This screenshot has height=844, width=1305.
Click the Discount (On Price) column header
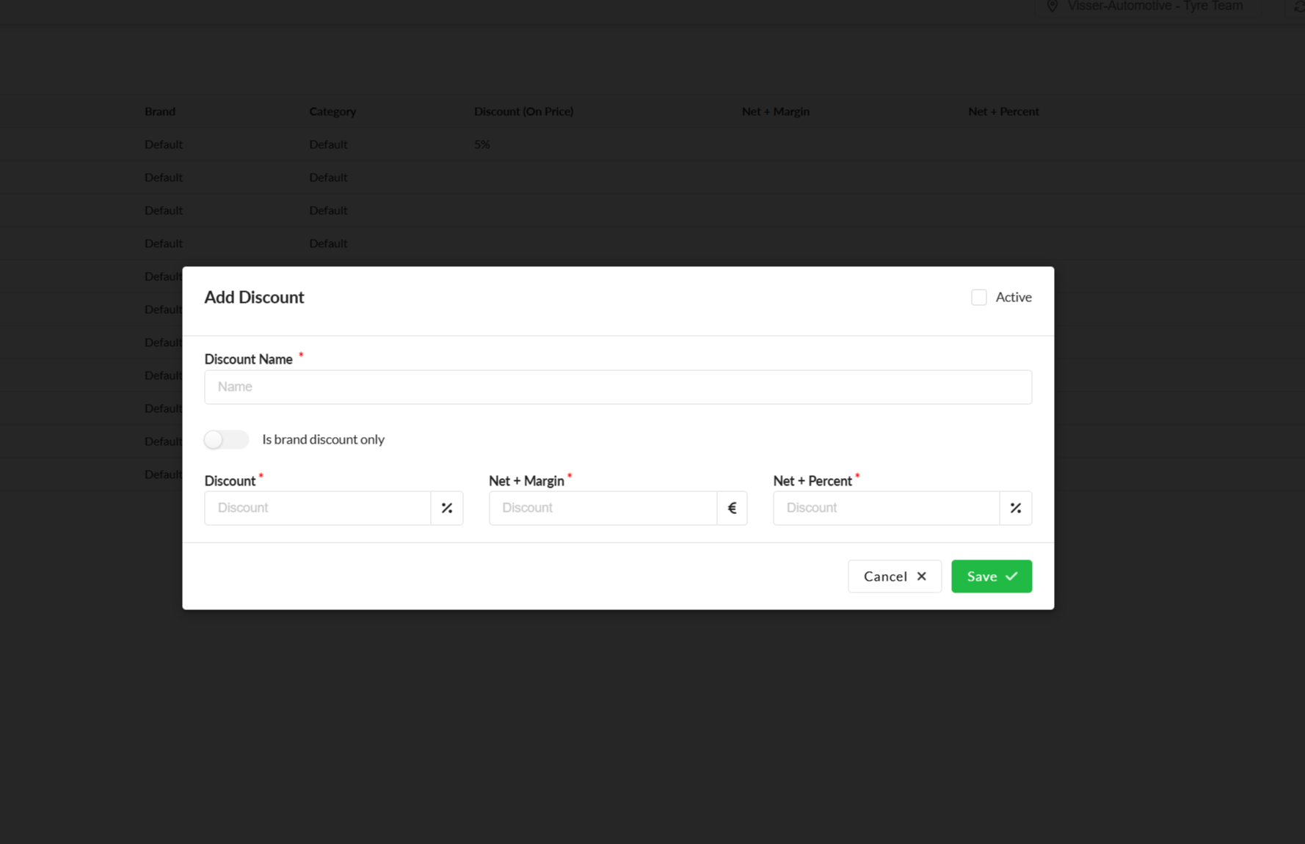[x=523, y=111]
